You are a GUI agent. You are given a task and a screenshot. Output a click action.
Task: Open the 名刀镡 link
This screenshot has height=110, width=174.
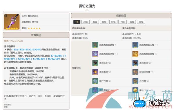point(142,81)
